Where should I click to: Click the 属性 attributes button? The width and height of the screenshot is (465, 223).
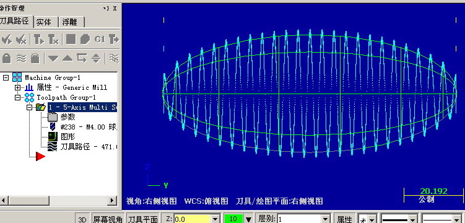coord(345,219)
